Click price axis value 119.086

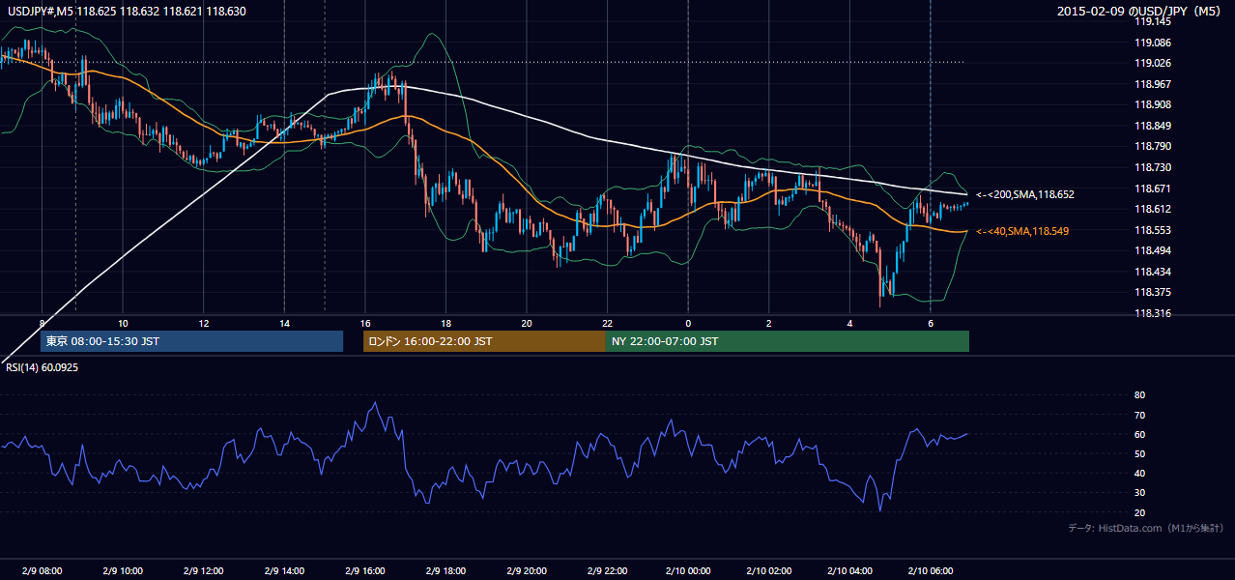[x=1152, y=43]
